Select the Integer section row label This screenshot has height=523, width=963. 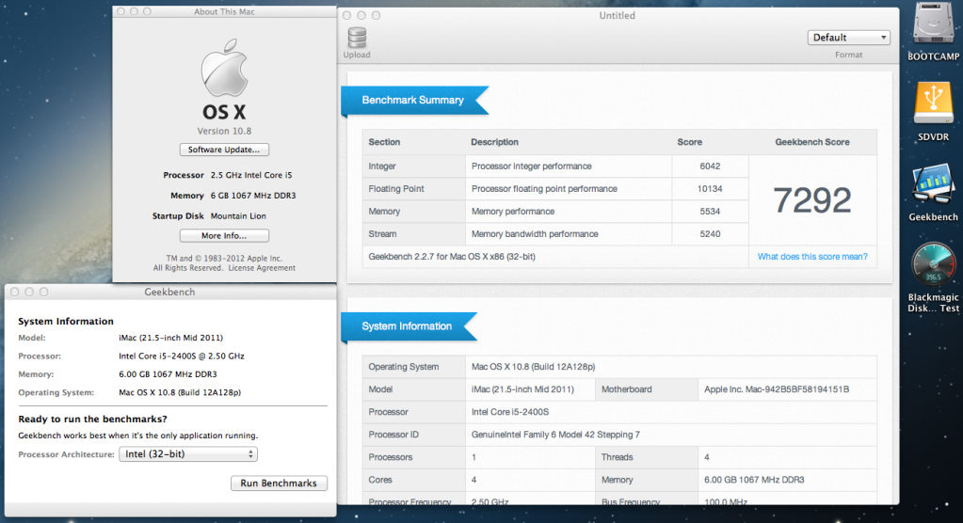(382, 166)
